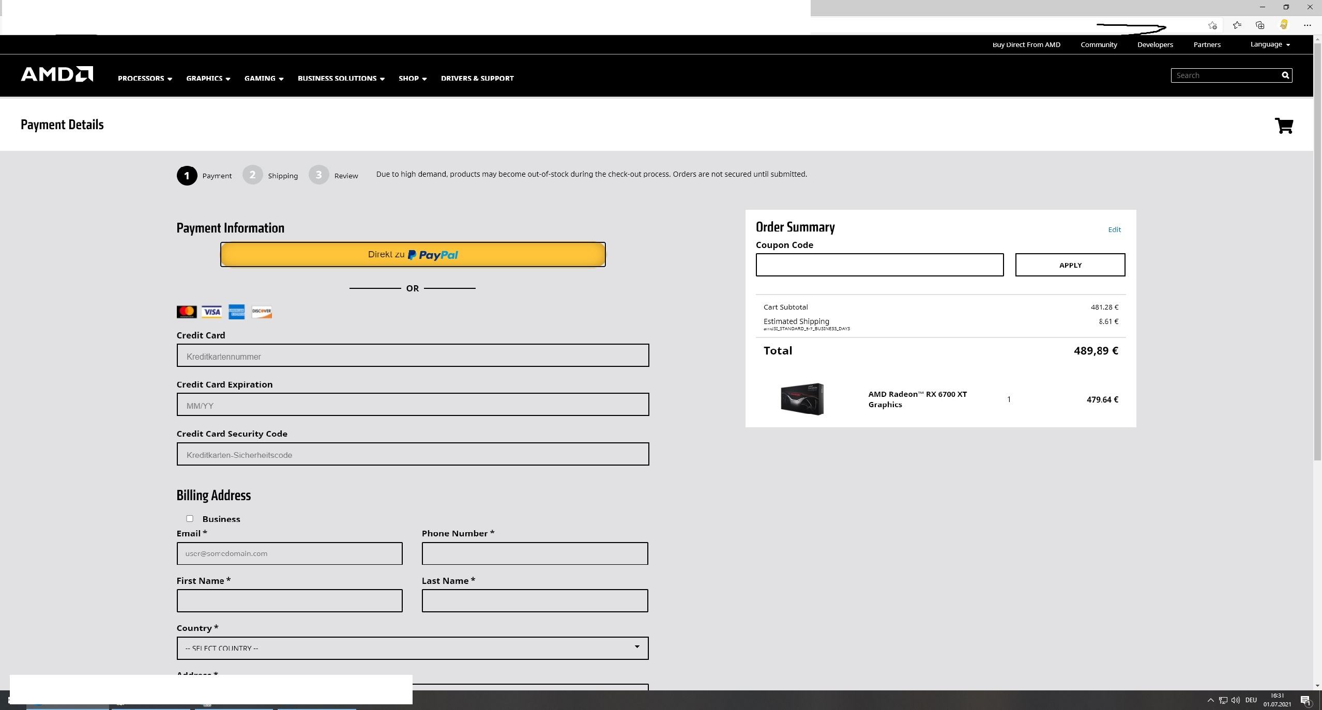
Task: Click the Kreditkartennummer input field
Action: pyautogui.click(x=412, y=356)
